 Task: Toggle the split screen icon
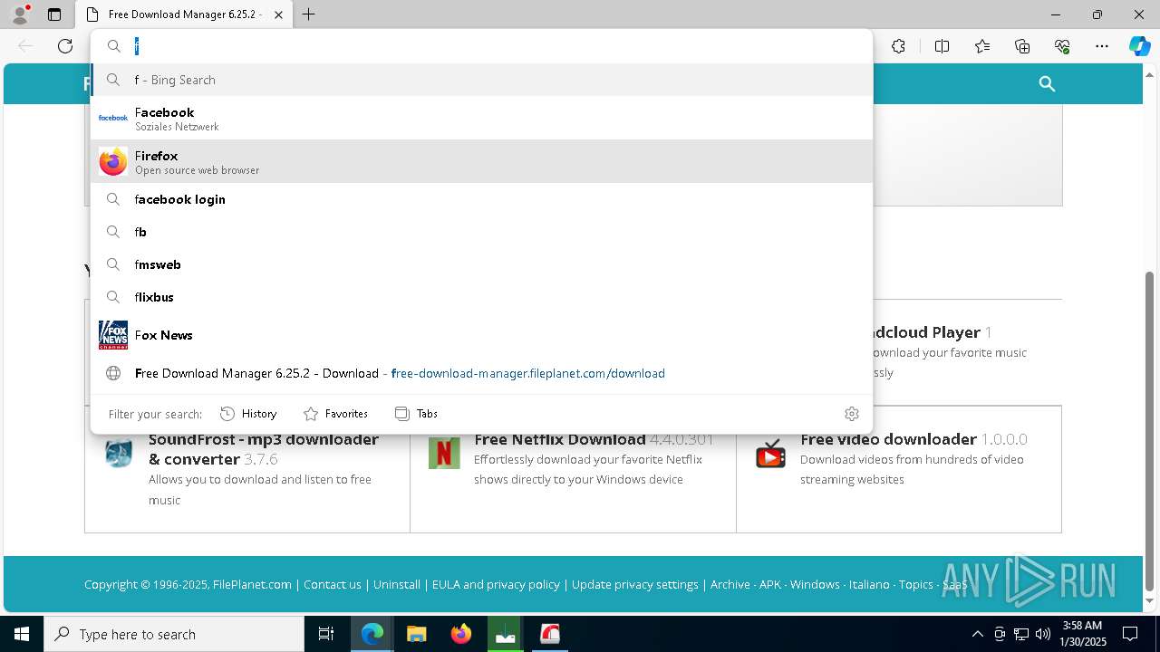pyautogui.click(x=942, y=46)
